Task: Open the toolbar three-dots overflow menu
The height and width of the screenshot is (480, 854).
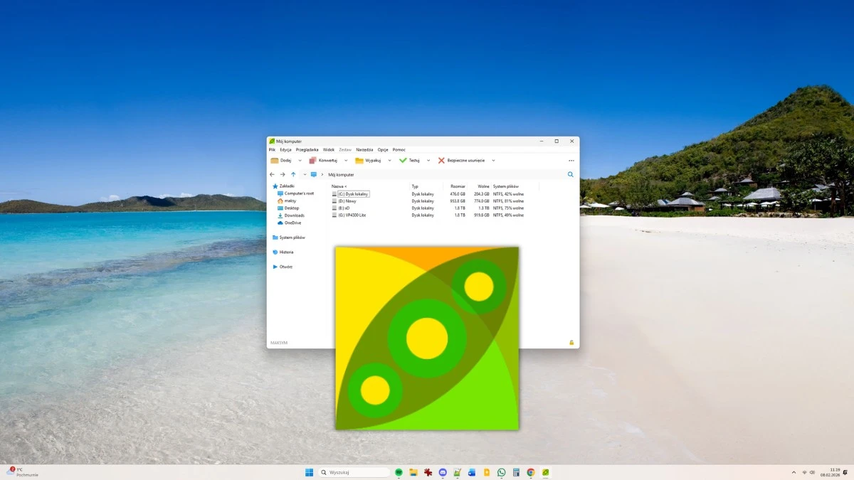Action: coord(571,161)
